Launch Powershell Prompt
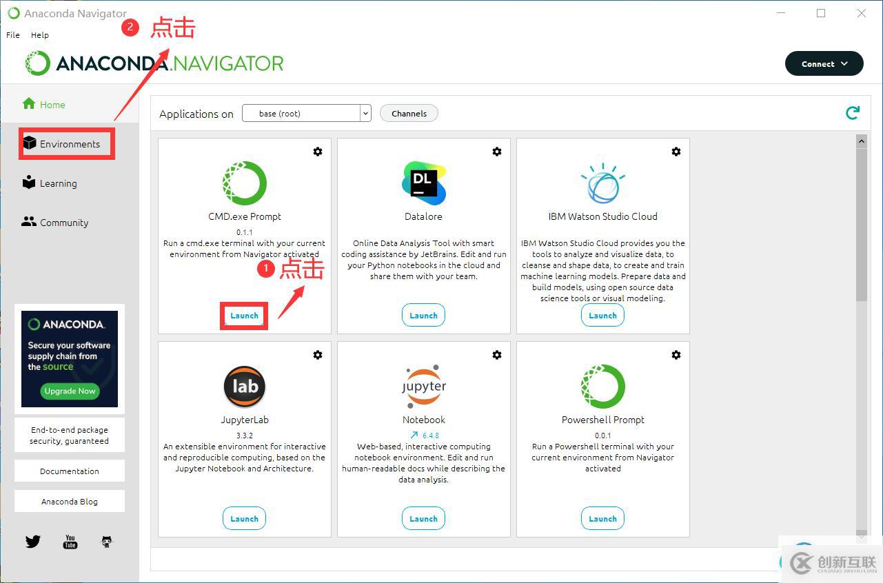The width and height of the screenshot is (883, 583). point(602,519)
